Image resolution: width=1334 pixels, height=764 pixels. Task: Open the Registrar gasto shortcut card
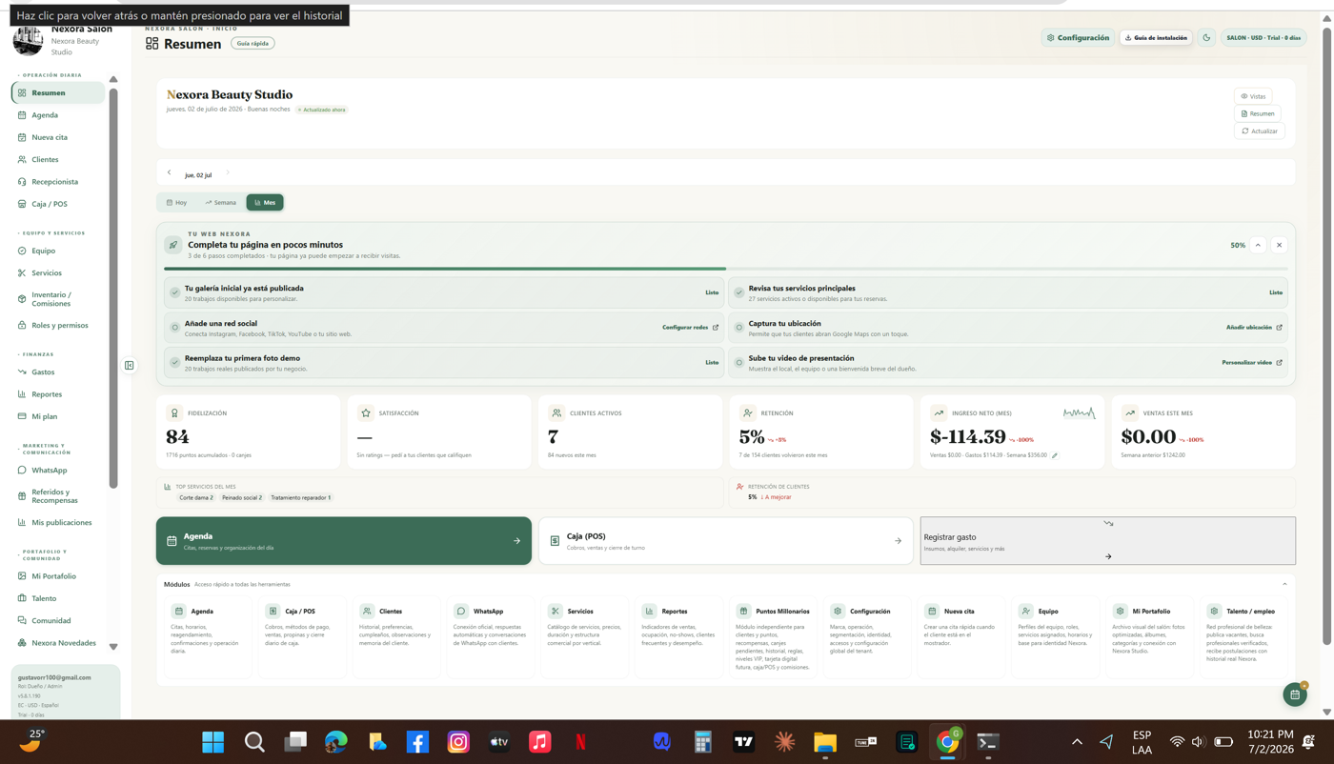click(1107, 541)
